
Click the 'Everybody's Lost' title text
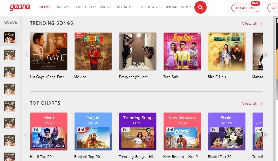click(x=133, y=77)
